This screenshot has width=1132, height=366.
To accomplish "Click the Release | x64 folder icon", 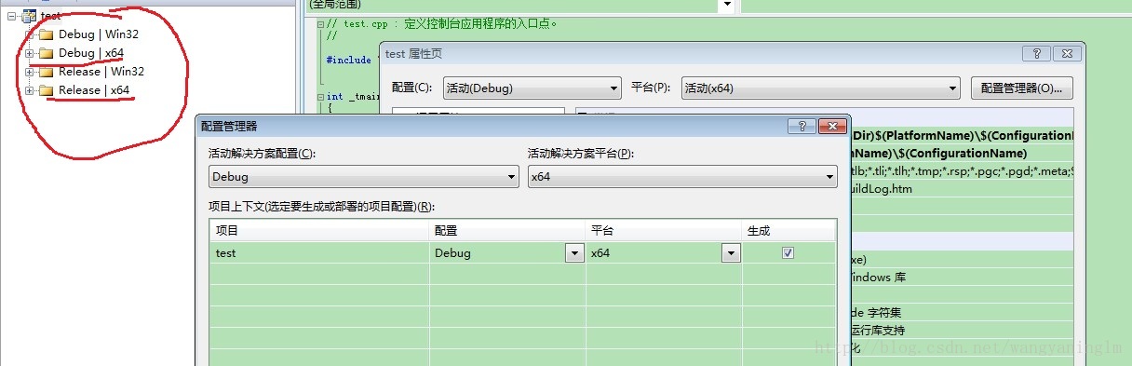I will click(46, 90).
